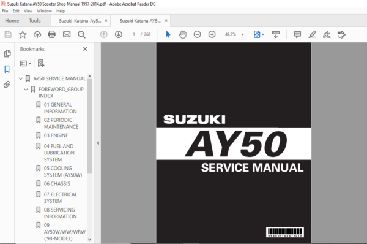Click the zoom out minus icon
The image size is (367, 244).
coord(198,34)
